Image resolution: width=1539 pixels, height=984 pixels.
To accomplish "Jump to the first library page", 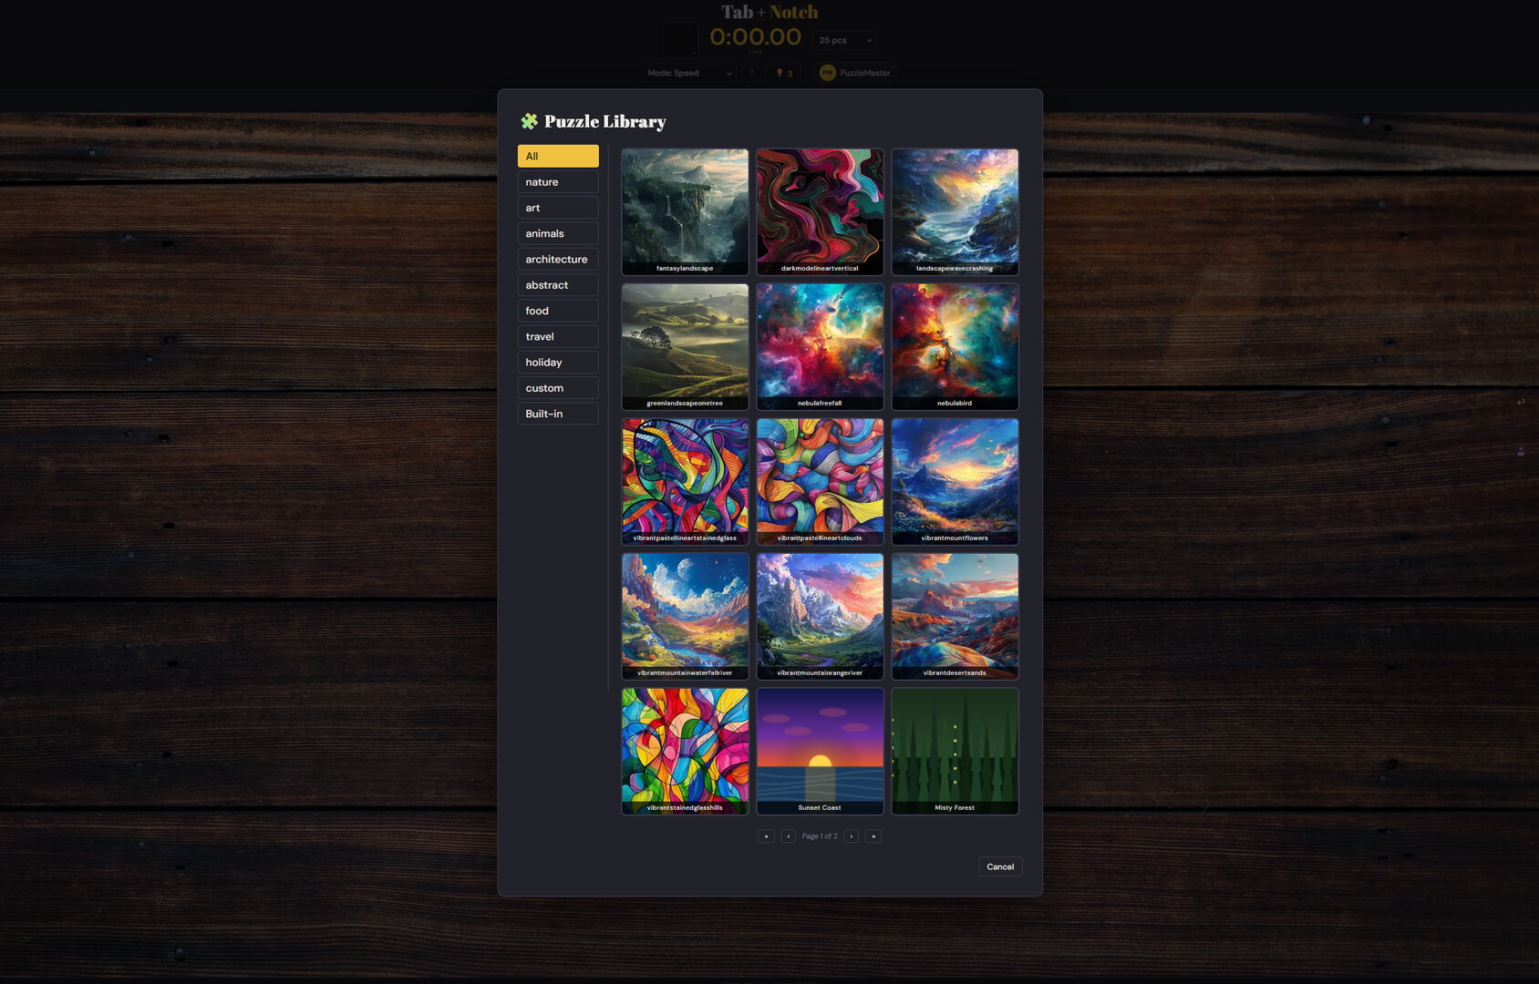I will click(x=766, y=836).
